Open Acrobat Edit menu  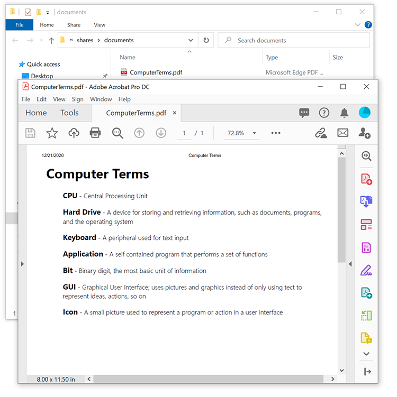pyautogui.click(x=42, y=99)
